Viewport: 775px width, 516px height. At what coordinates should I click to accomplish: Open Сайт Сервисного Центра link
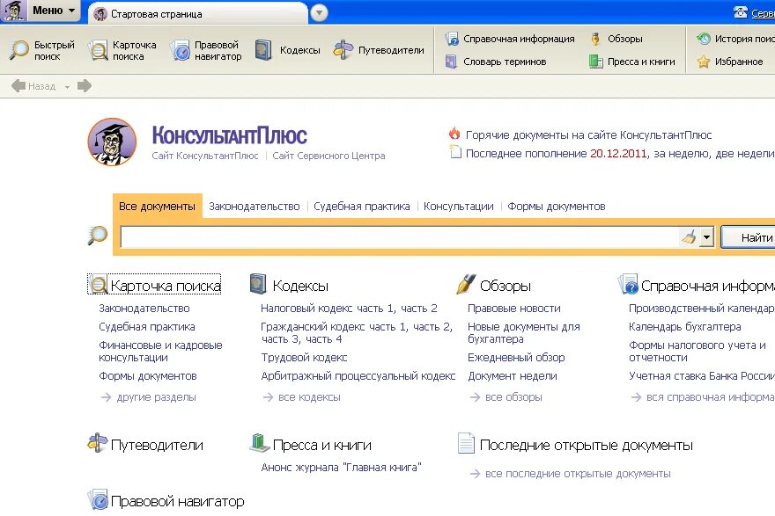(x=328, y=156)
